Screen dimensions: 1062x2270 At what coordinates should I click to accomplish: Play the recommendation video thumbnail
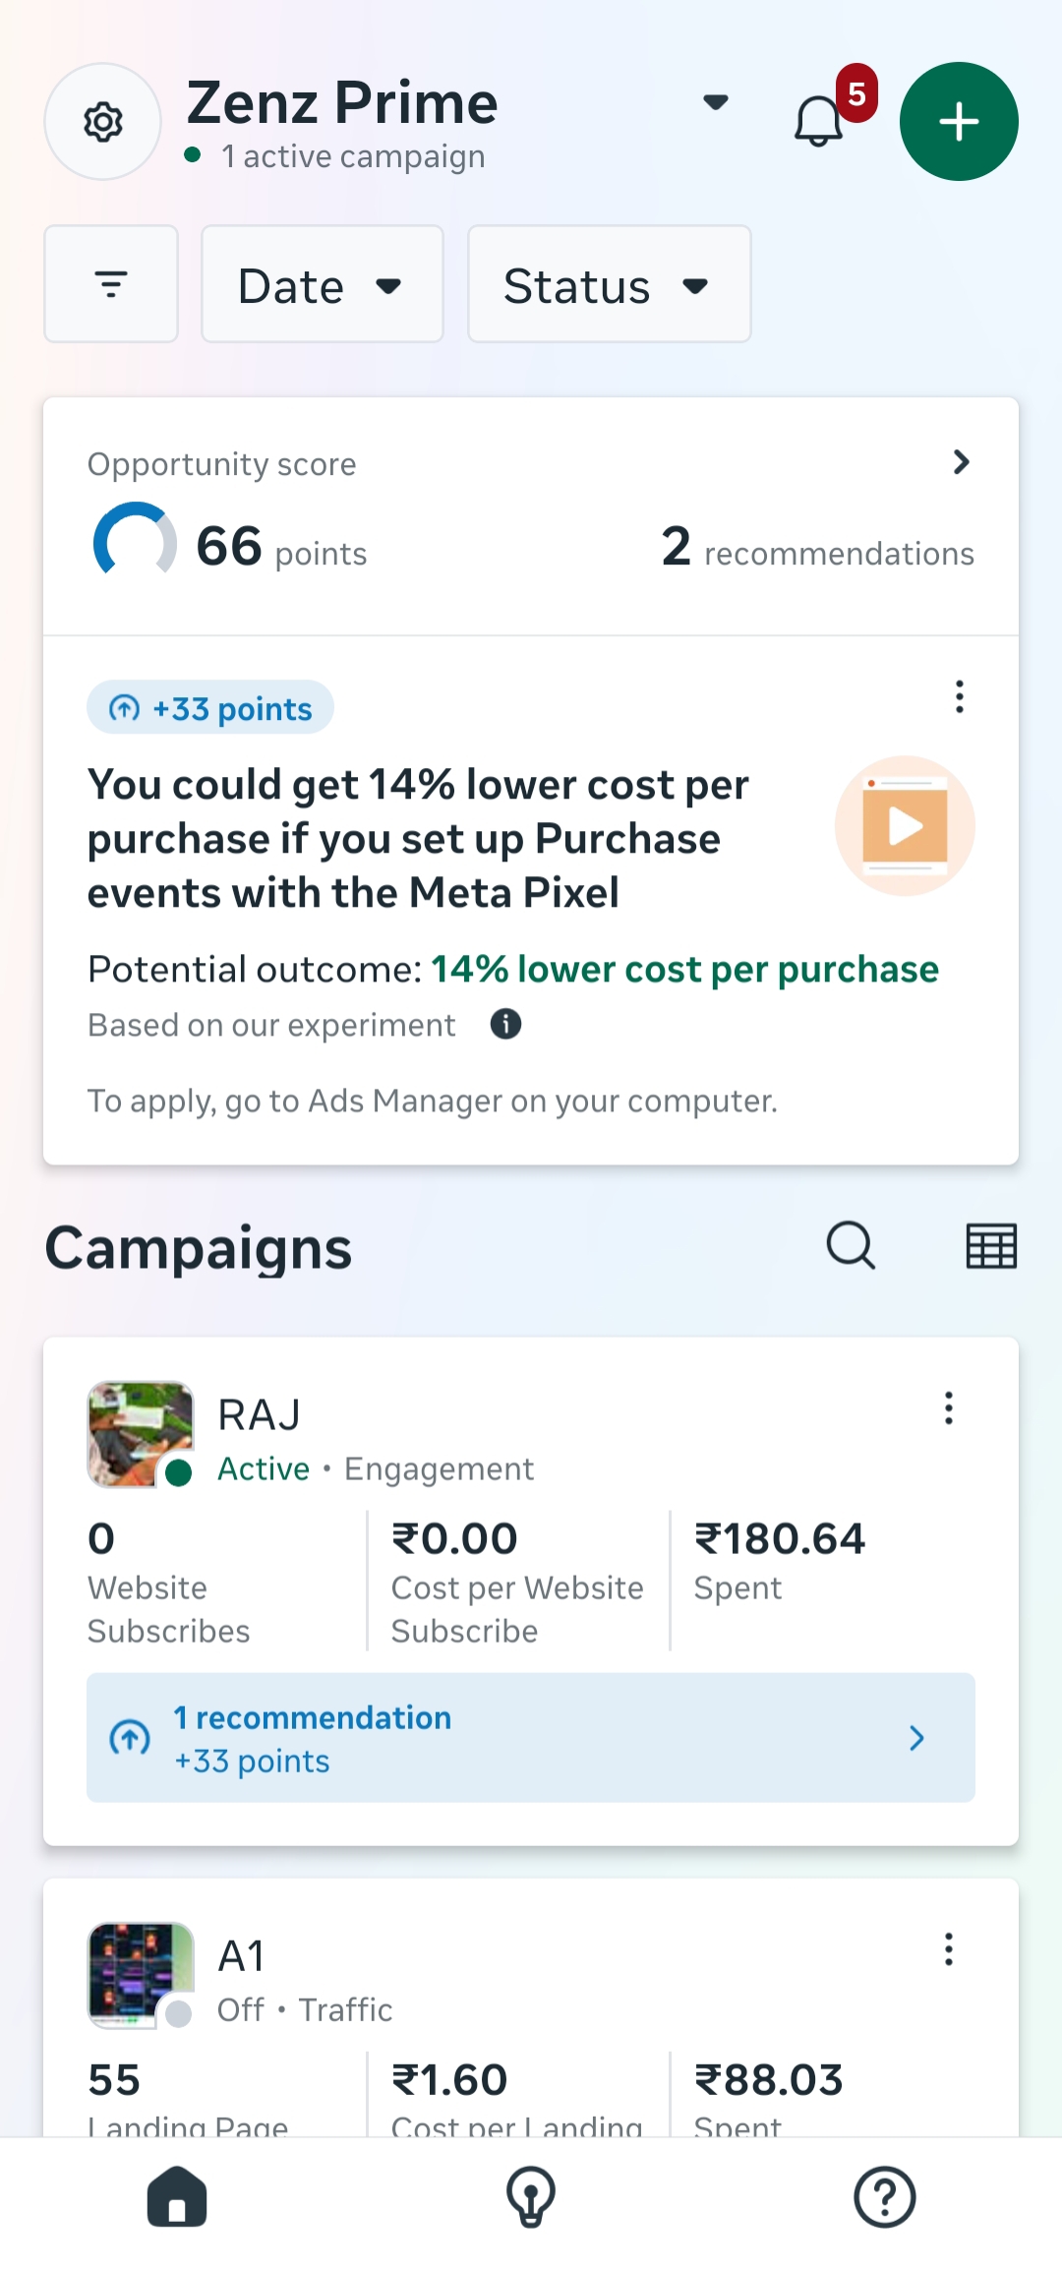point(905,826)
